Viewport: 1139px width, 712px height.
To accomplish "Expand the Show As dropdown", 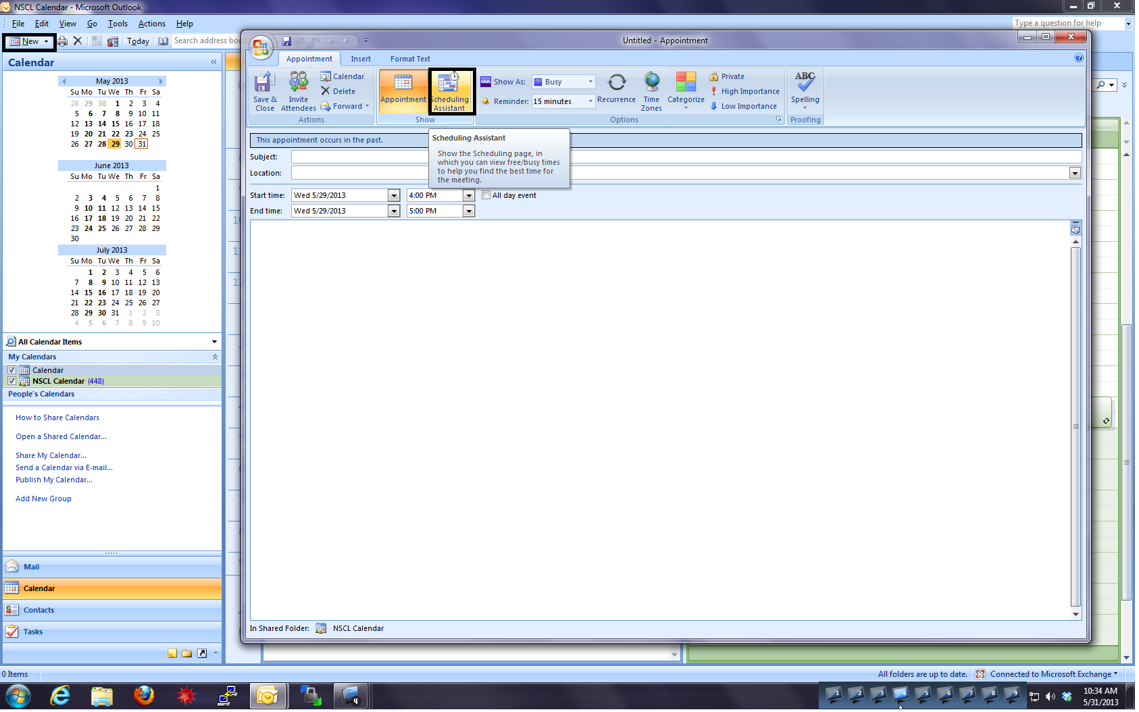I will 590,82.
